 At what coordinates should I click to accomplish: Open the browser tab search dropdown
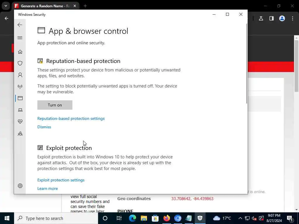(x=6, y=6)
